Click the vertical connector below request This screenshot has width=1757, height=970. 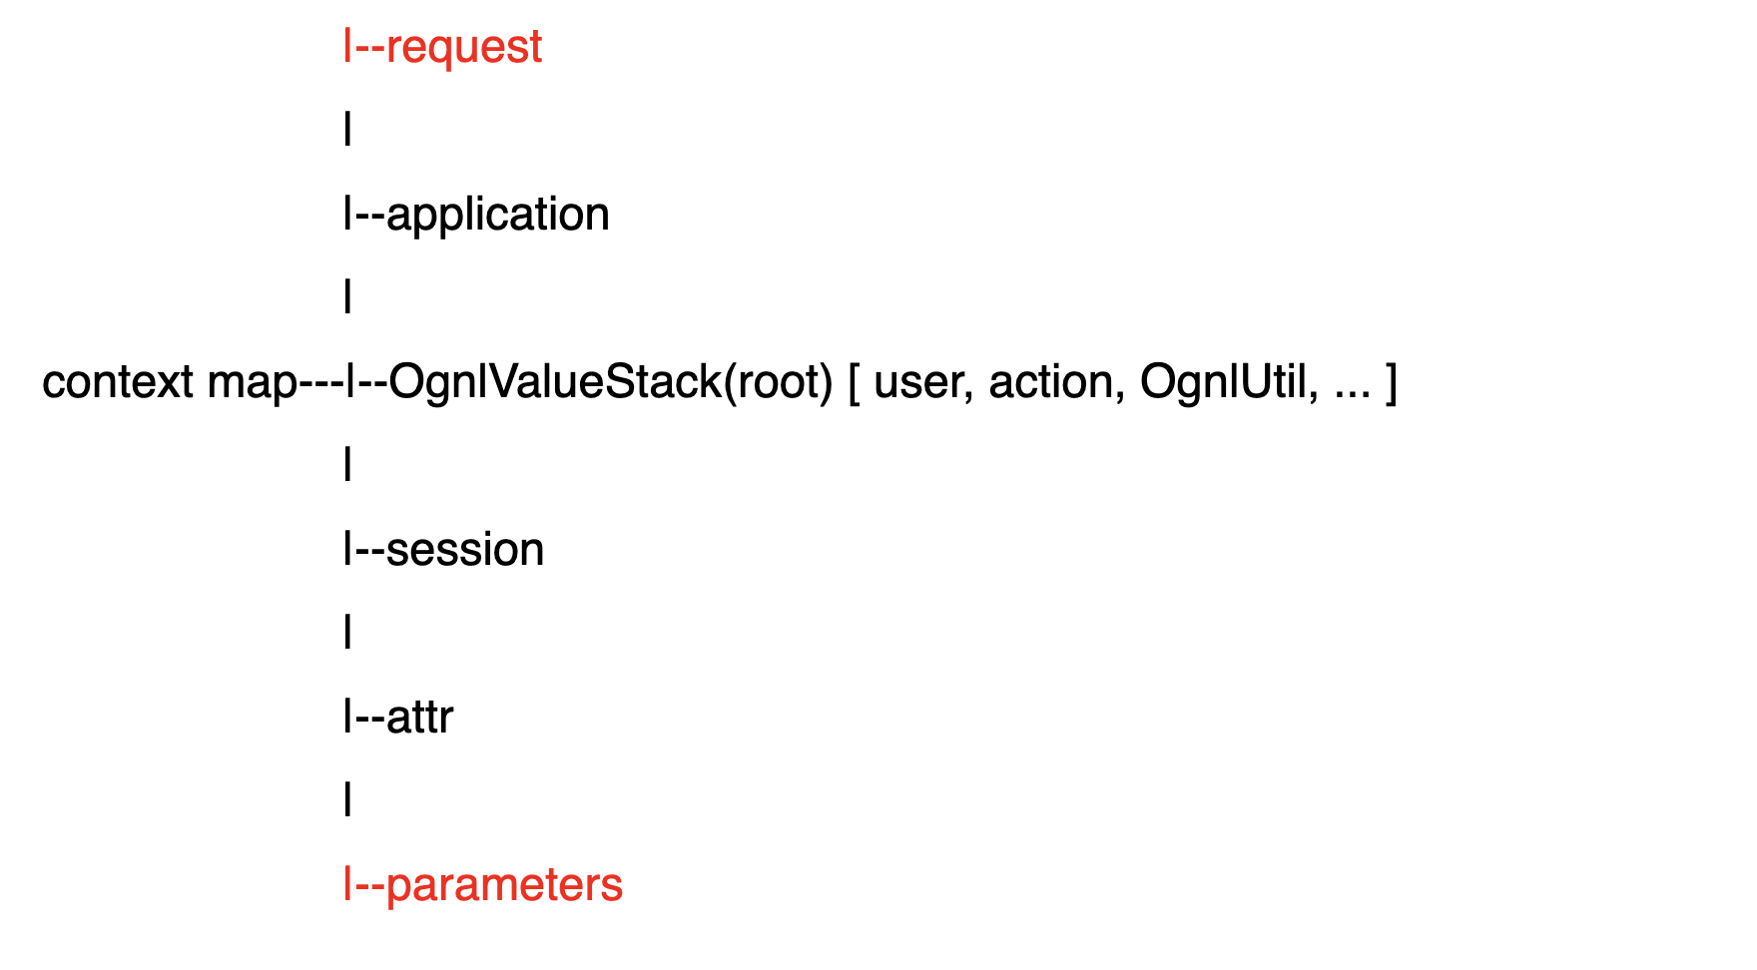coord(347,129)
